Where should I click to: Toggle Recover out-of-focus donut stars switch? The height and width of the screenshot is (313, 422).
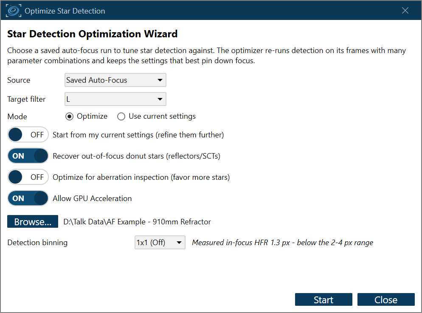(x=28, y=156)
